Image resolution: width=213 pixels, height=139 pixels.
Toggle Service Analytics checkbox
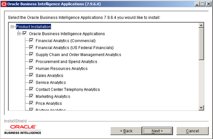pyautogui.click(x=31, y=82)
